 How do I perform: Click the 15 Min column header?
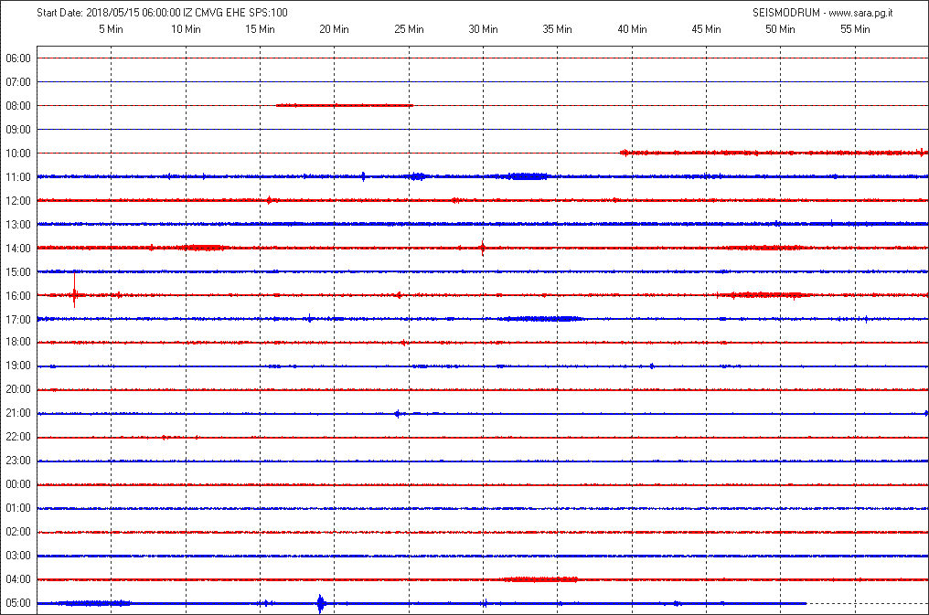[x=260, y=29]
